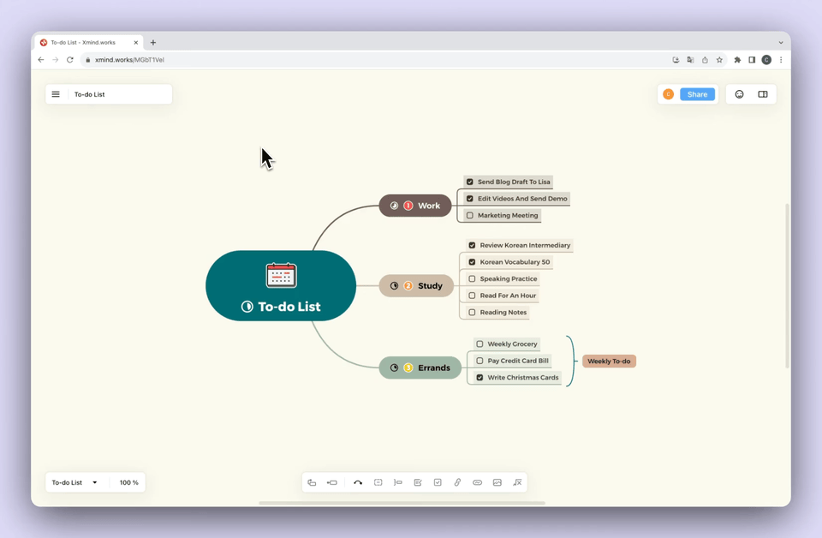Click the label pill toolbar icon

click(x=477, y=482)
